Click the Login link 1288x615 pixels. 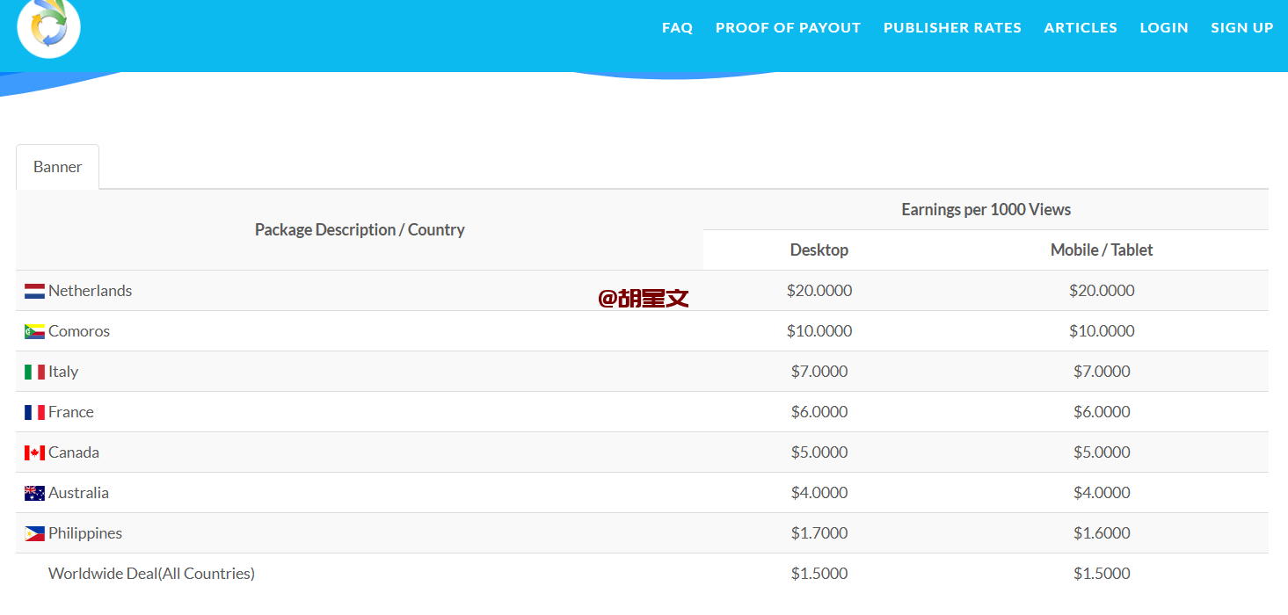(1164, 28)
